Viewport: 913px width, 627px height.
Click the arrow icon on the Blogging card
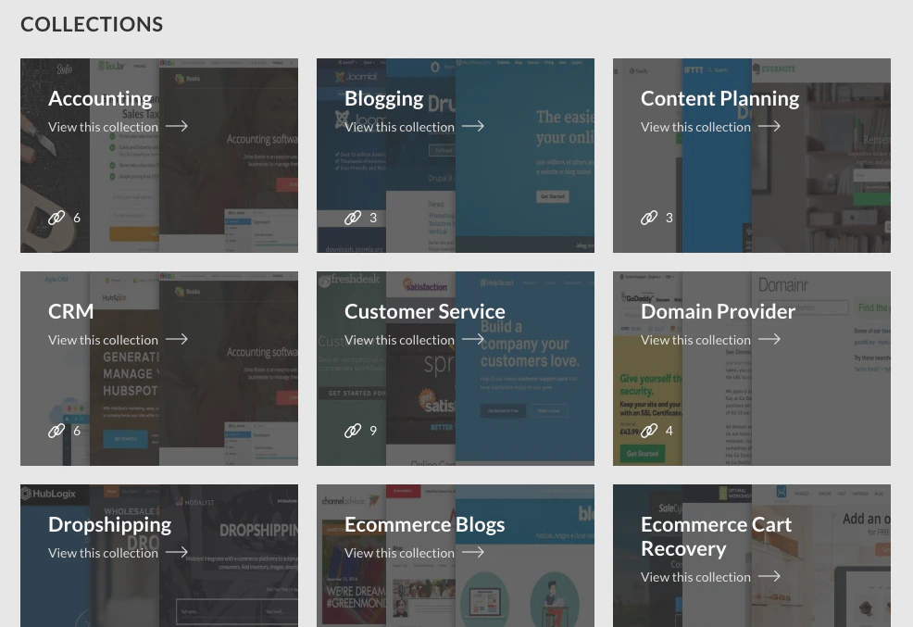pos(472,126)
